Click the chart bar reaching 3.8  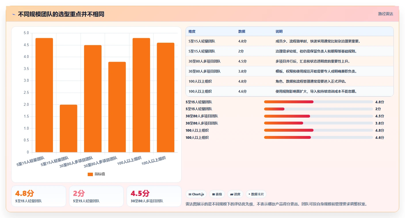pos(117,107)
